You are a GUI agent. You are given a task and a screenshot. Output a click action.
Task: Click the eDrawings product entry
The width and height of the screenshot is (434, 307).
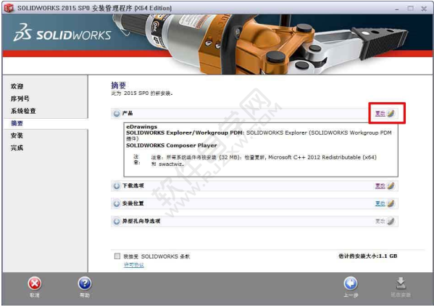point(142,127)
